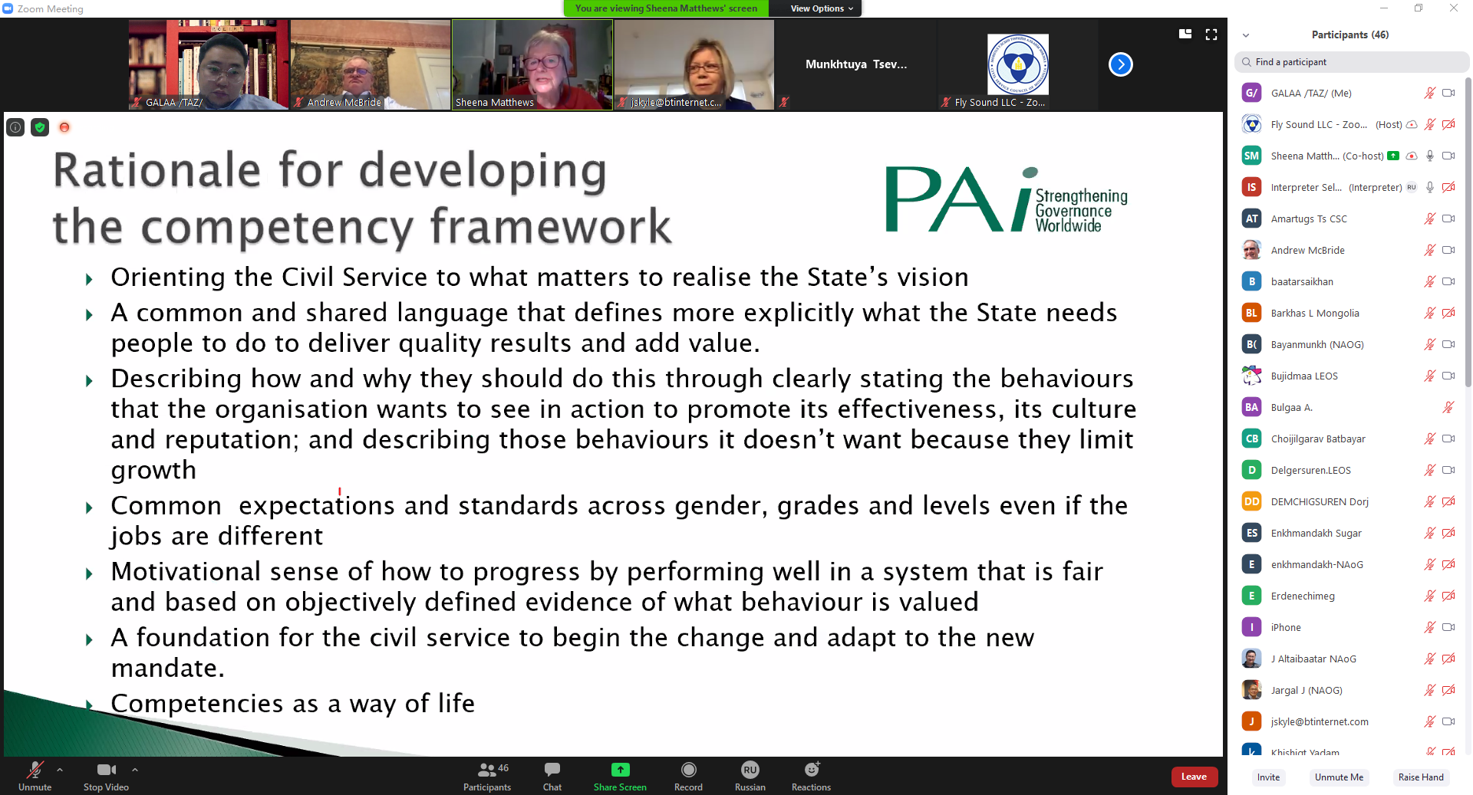Viewport: 1473px width, 795px height.
Task: Select Andrew McBride video thumbnail
Action: pos(371,64)
